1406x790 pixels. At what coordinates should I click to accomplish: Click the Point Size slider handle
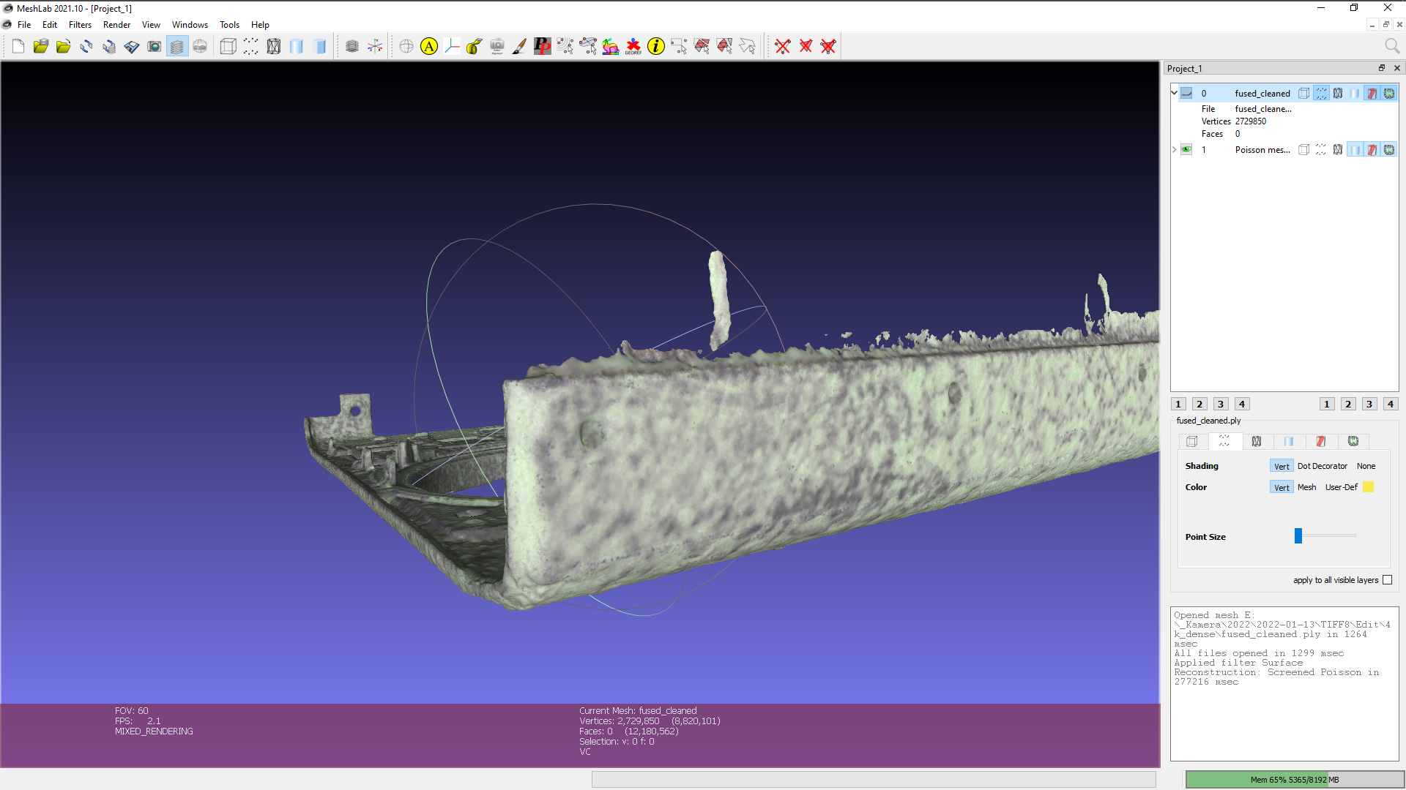point(1298,536)
